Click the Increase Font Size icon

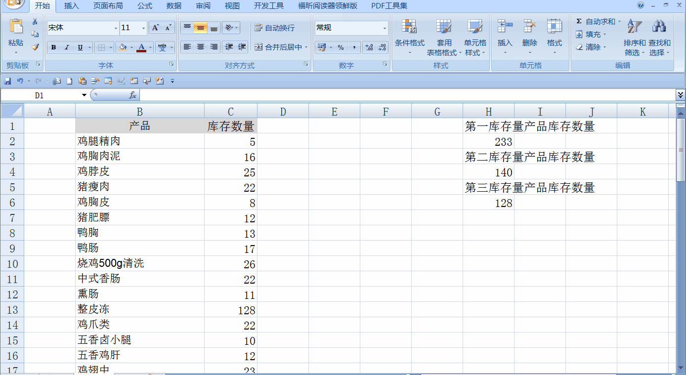pos(155,28)
